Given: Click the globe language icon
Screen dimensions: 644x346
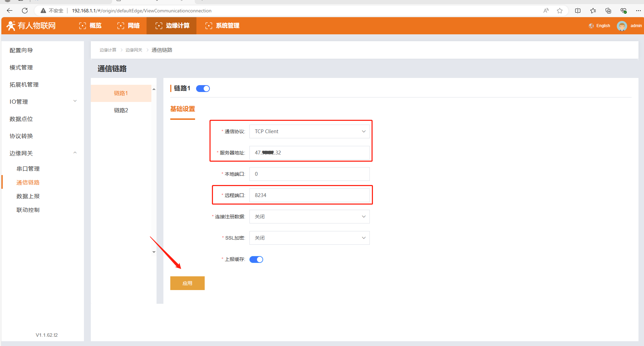Looking at the screenshot, I should click(591, 26).
